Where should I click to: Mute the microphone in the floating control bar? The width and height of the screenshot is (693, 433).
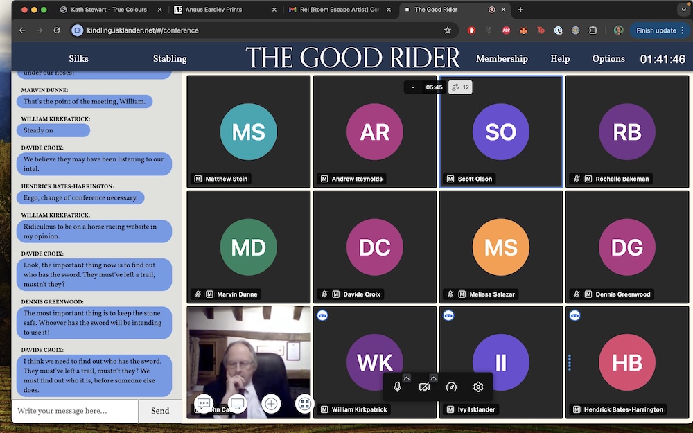pos(398,387)
